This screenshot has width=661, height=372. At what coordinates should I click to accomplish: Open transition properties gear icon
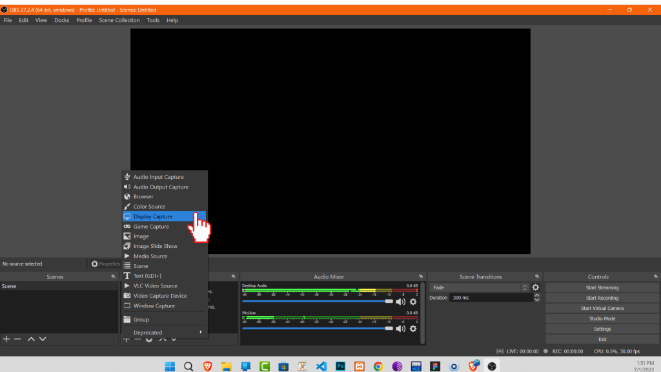[535, 287]
